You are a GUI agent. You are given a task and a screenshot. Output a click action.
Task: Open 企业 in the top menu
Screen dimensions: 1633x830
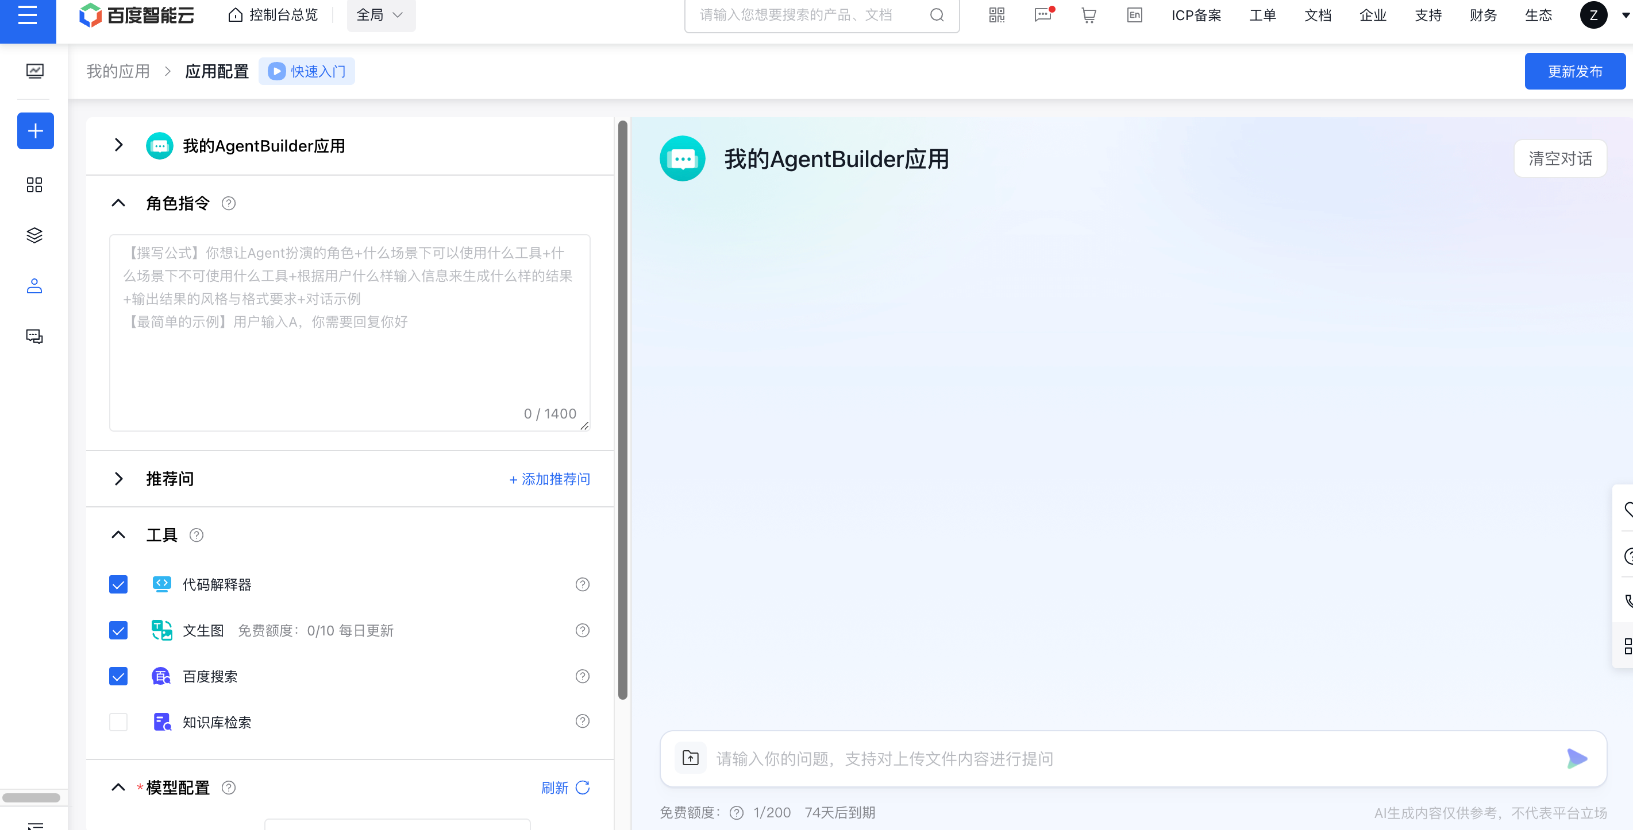point(1373,15)
